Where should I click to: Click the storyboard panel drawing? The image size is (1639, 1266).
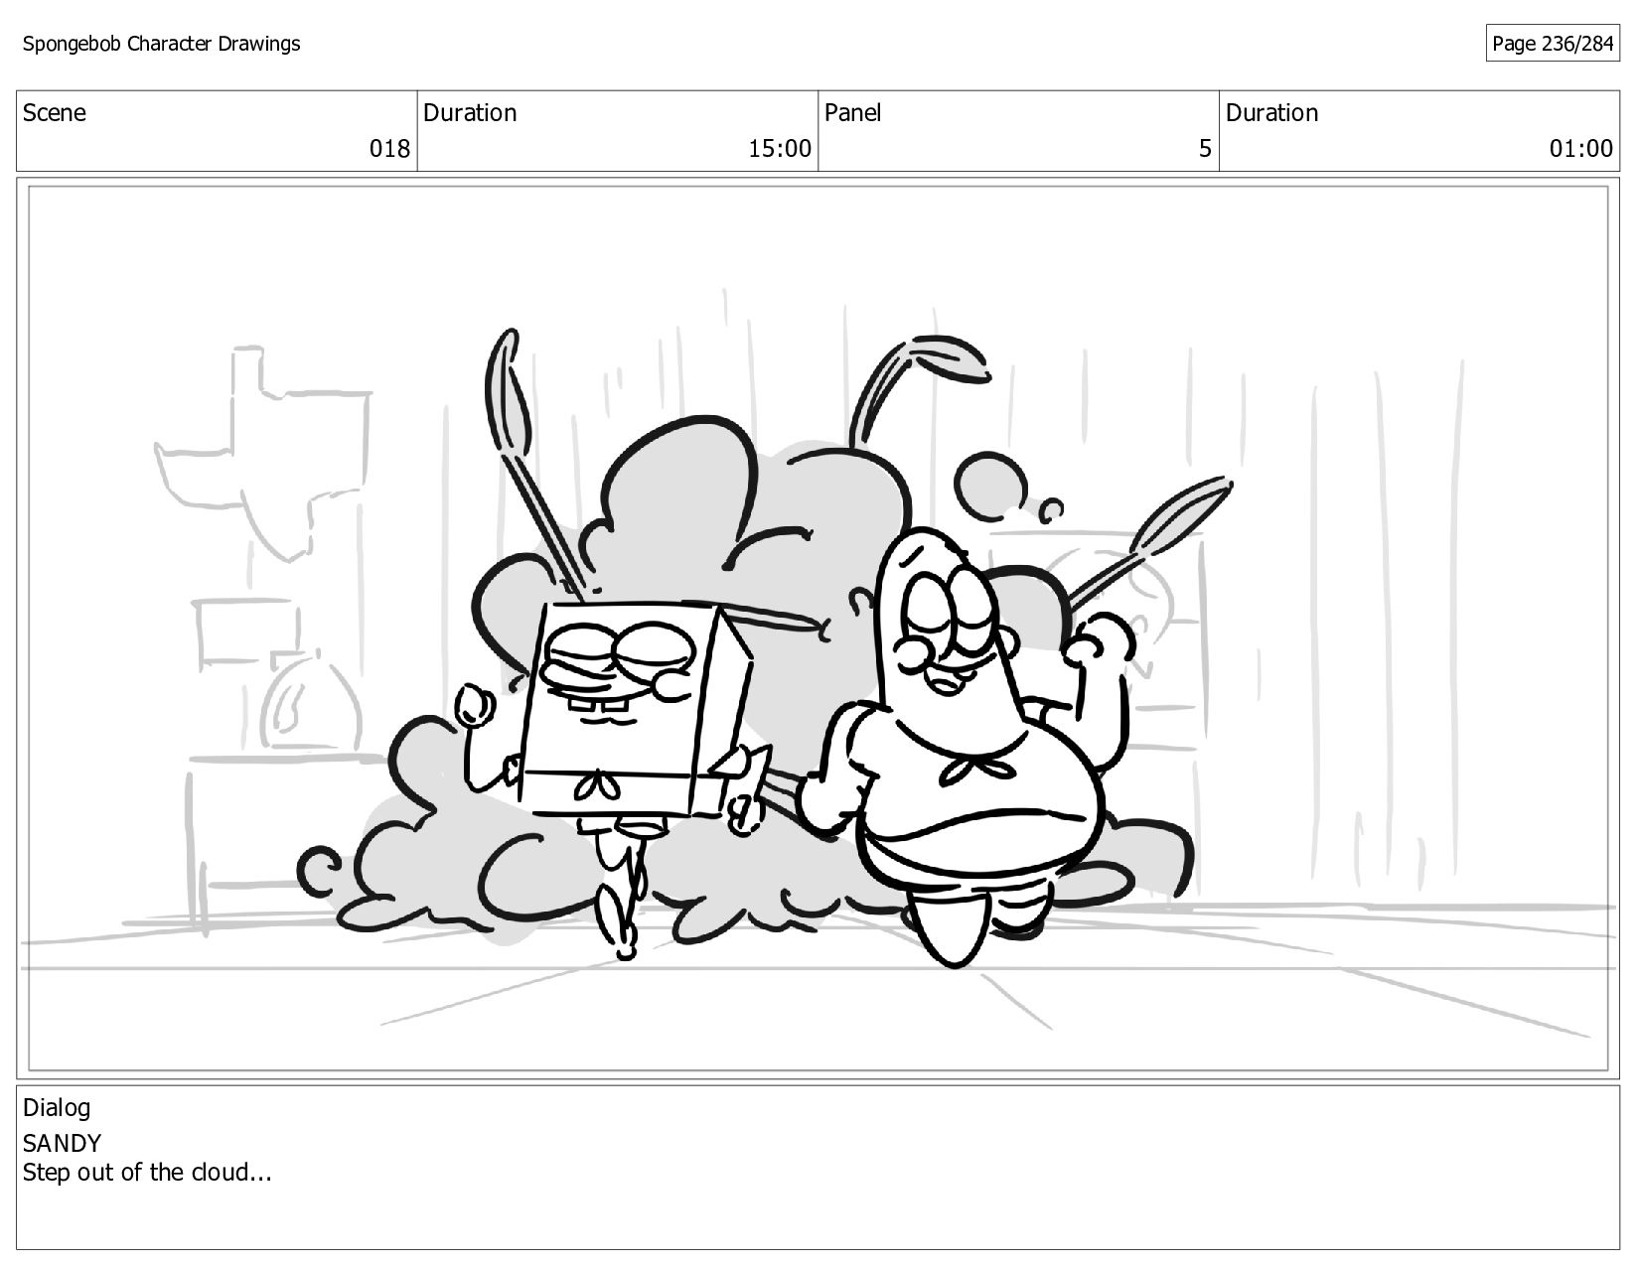[818, 629]
